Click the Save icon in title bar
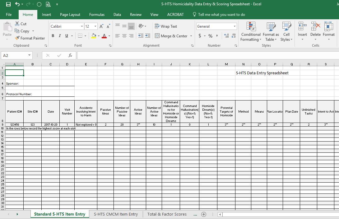This screenshot has width=339, height=219. click(8, 4)
